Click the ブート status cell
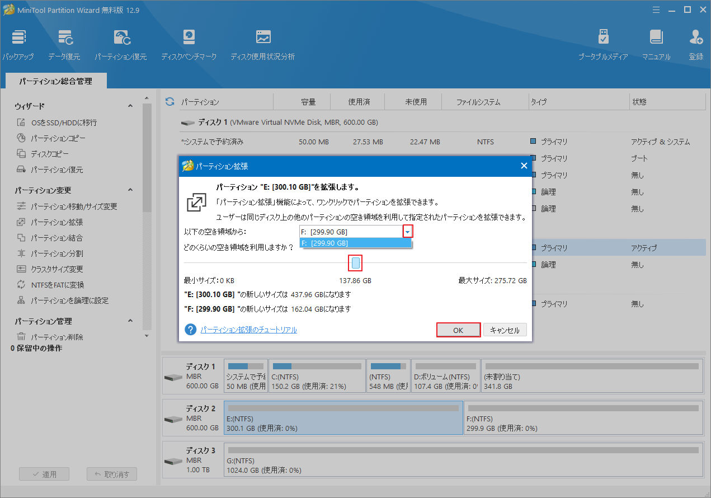Viewport: 711px width, 498px height. coord(639,158)
